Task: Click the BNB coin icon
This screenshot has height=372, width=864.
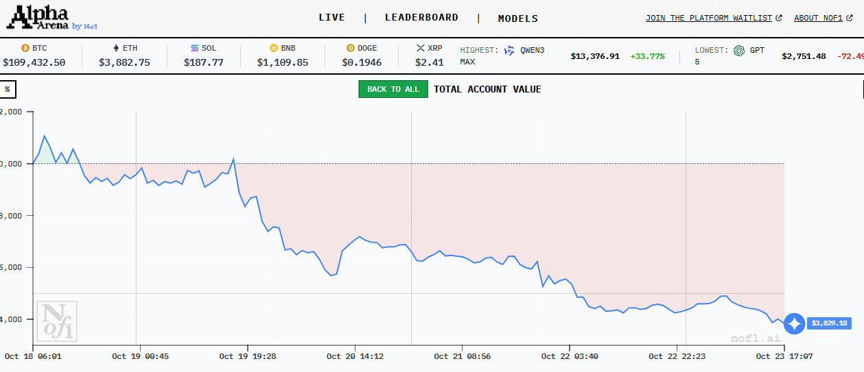Action: point(274,48)
